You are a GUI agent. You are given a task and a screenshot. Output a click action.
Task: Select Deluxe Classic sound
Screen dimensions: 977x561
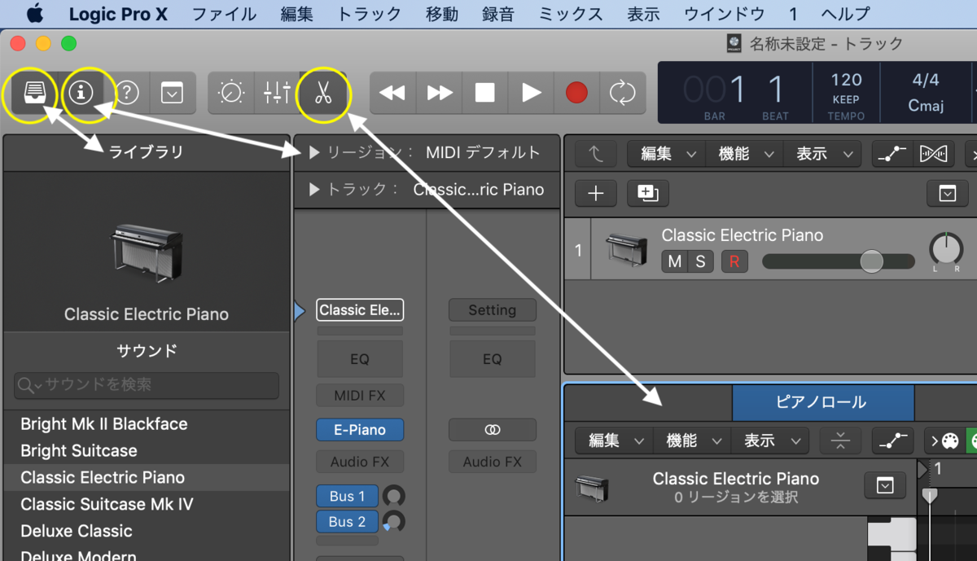coord(147,531)
